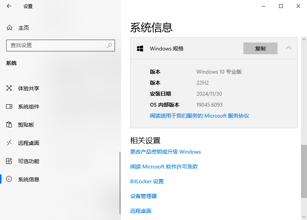307x220 pixels.
Task: Copy Windows specifications using 复制 button
Action: click(x=260, y=48)
